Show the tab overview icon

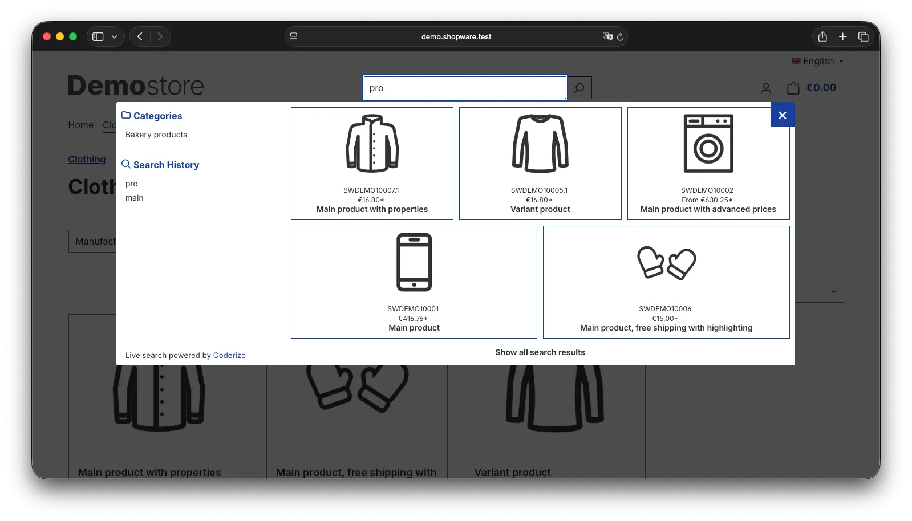point(863,37)
